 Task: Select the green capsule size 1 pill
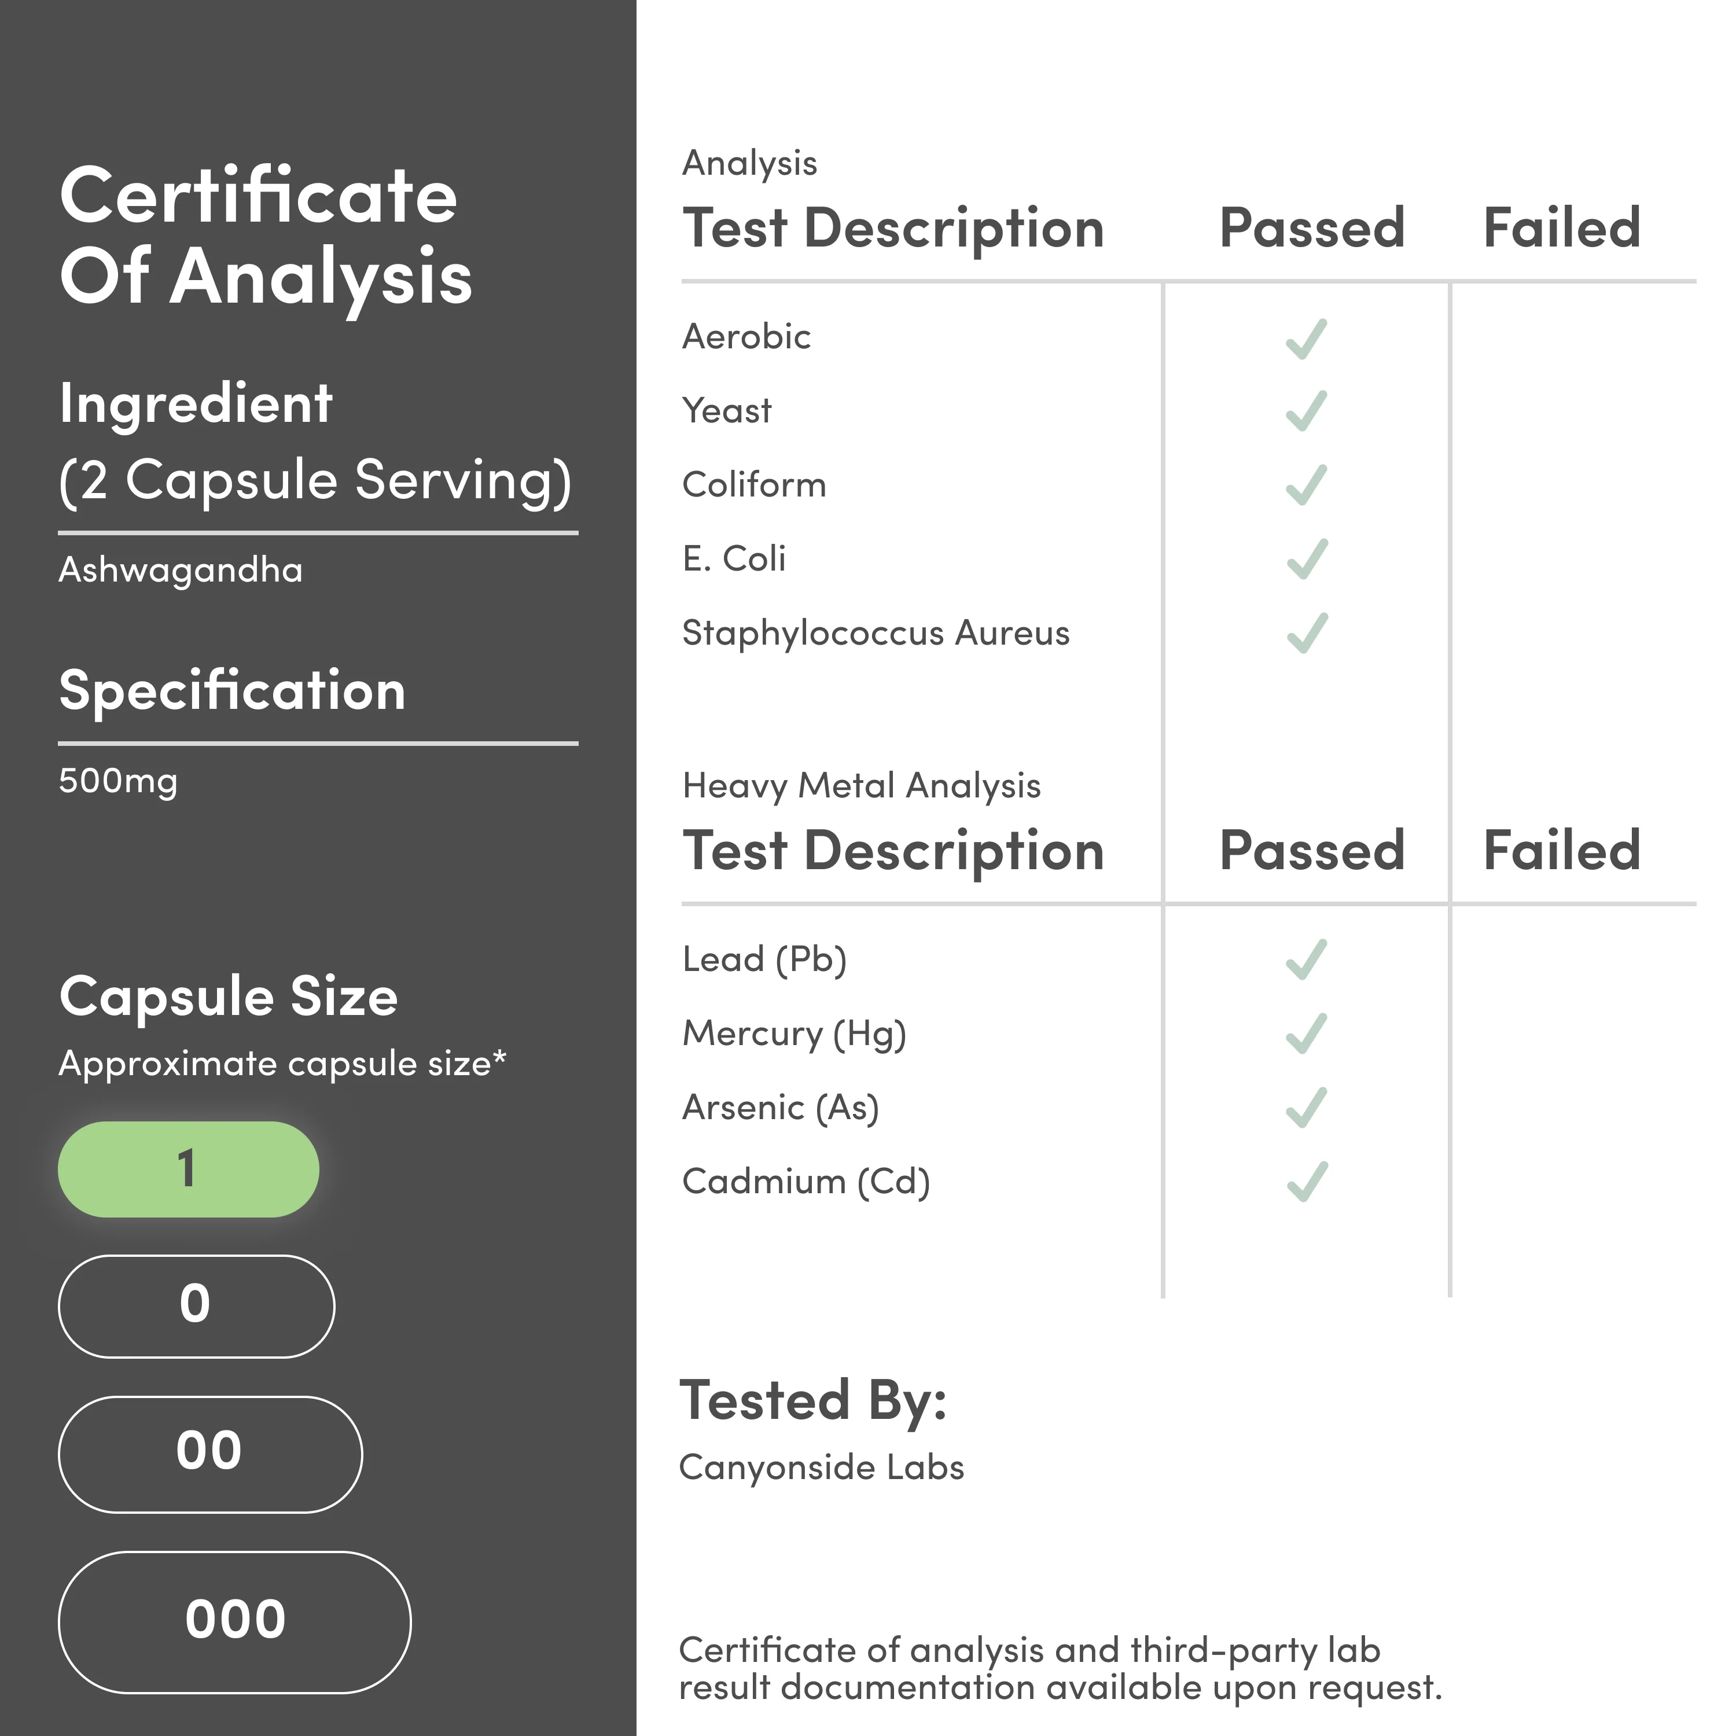(188, 1169)
